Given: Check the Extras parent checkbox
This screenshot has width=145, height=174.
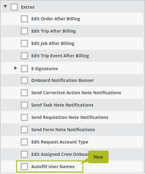Looking at the screenshot, I should coord(14,7).
